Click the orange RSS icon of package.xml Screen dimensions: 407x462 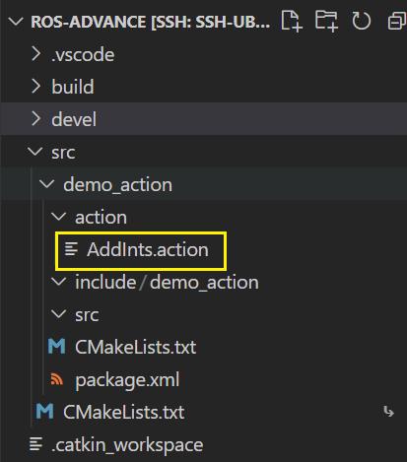tap(56, 379)
